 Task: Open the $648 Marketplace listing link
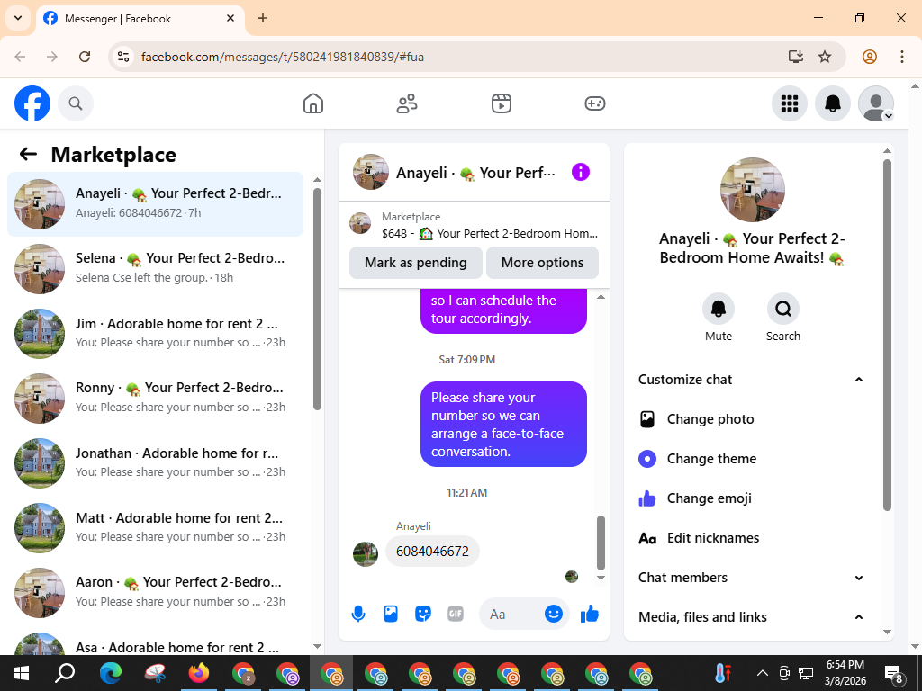pos(474,226)
